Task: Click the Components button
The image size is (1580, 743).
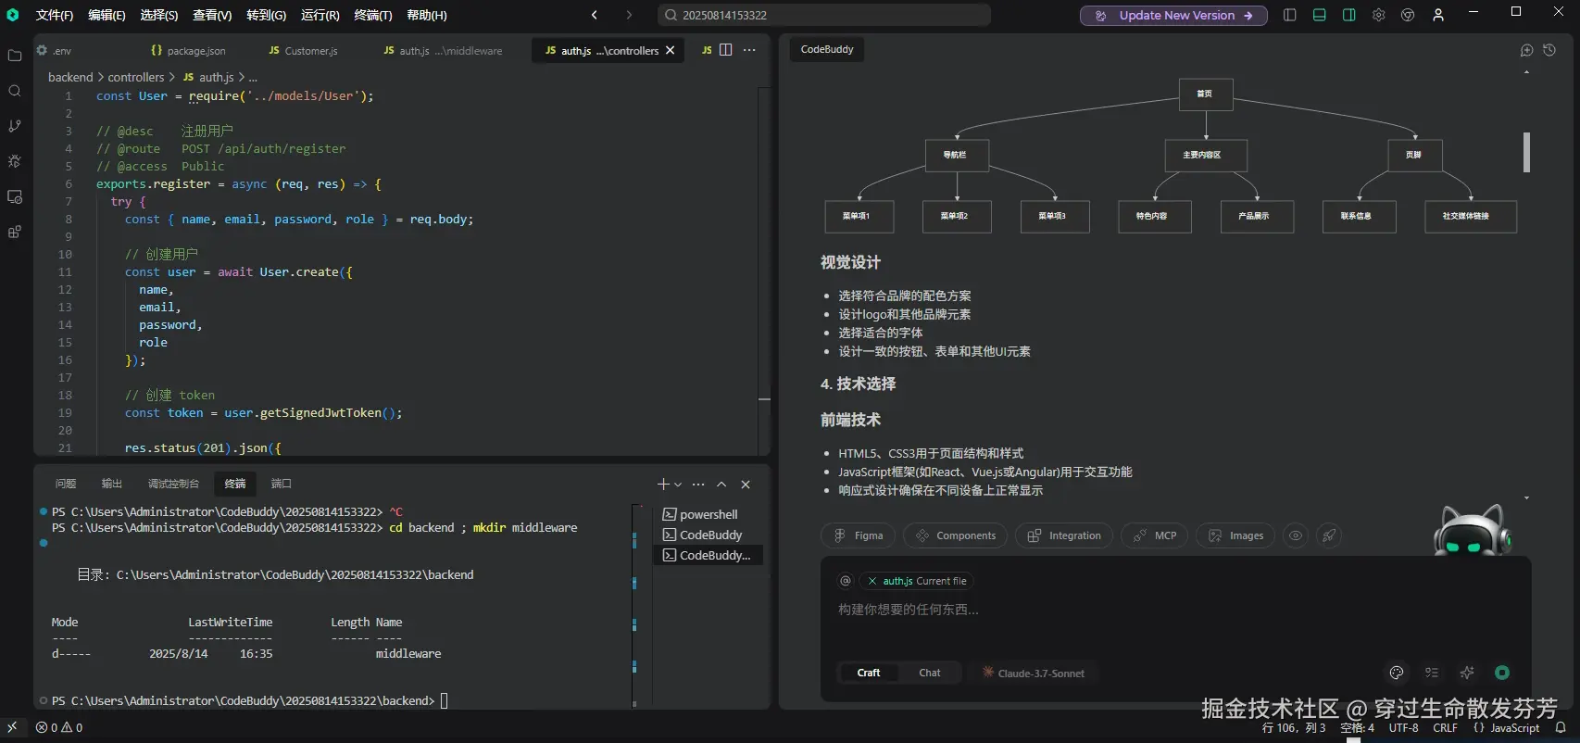Action: [955, 535]
